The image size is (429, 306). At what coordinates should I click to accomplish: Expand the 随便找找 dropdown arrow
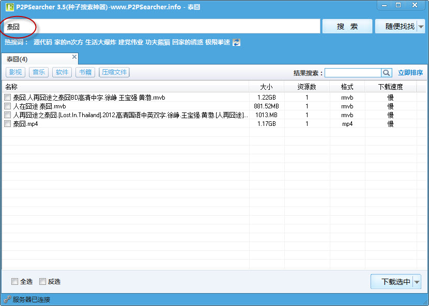421,26
